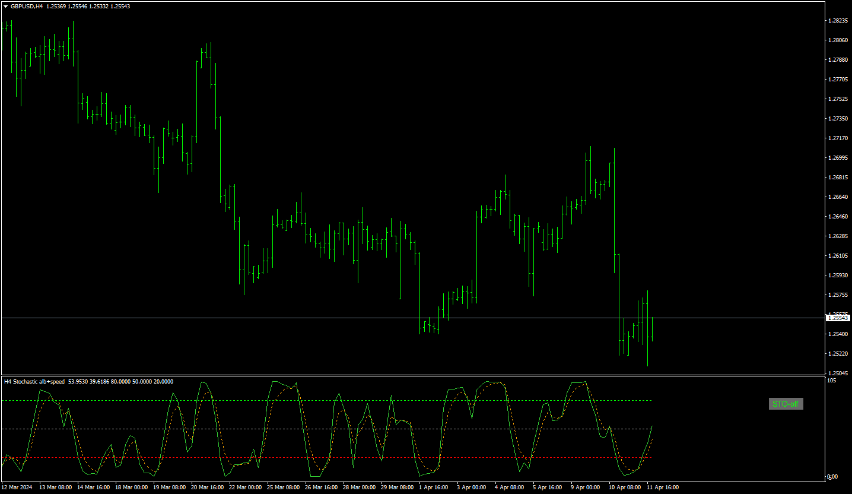This screenshot has width=852, height=494.
Task: Click the 9 Apr 00:00 time label
Action: [586, 487]
